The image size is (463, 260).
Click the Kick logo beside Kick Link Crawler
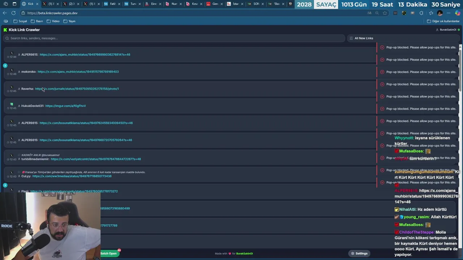(5, 30)
